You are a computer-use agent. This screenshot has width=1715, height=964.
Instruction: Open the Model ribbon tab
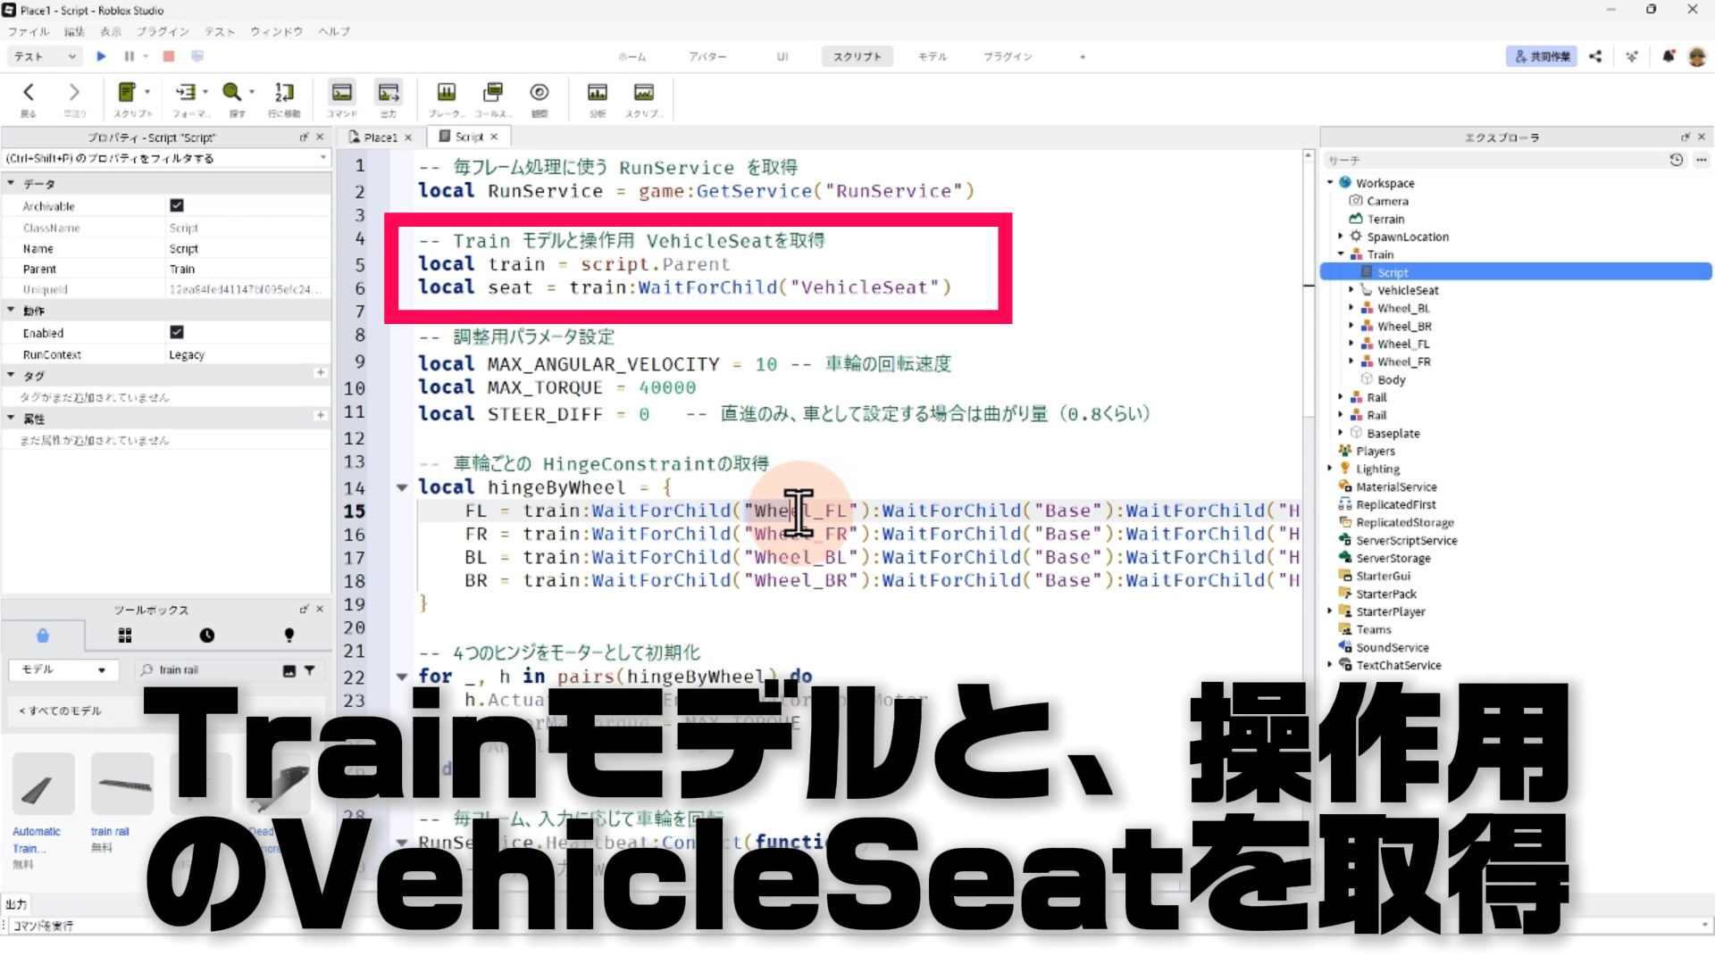[933, 56]
